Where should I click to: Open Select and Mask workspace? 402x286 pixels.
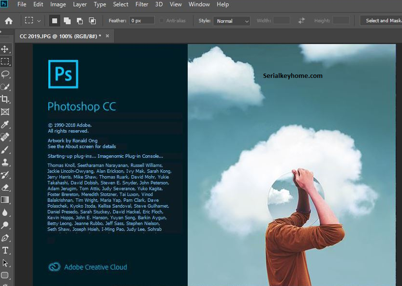[x=381, y=20]
